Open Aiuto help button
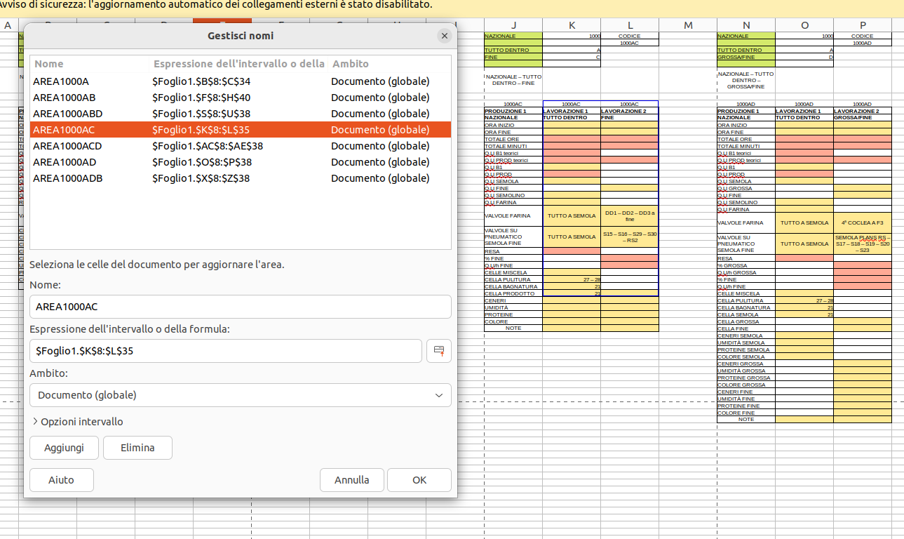The height and width of the screenshot is (539, 904). (61, 480)
